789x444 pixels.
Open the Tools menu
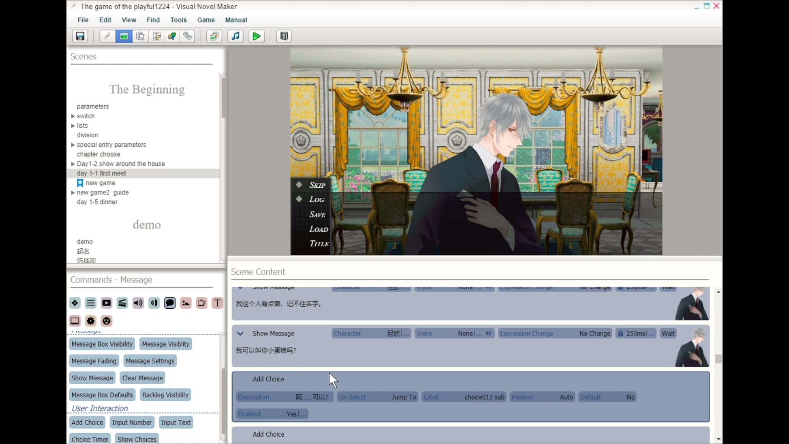click(x=178, y=20)
